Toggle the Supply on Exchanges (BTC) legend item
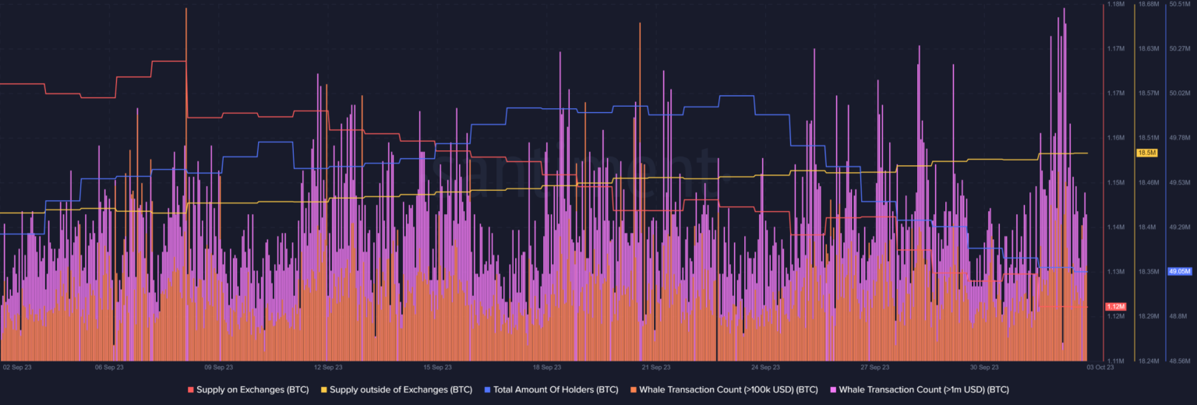Screen dimensions: 1197x405 pos(247,389)
